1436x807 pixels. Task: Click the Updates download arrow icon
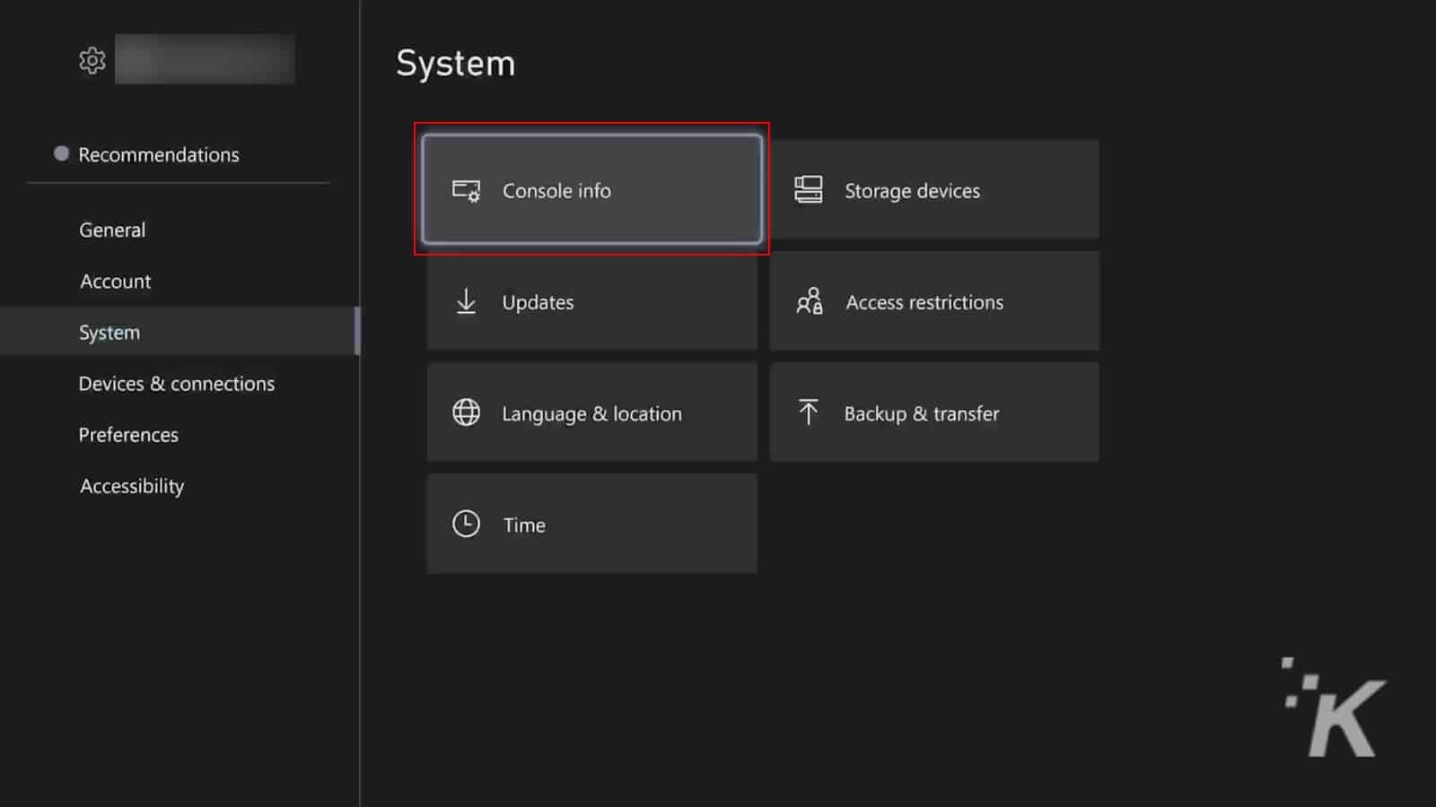pos(466,301)
